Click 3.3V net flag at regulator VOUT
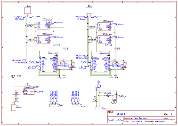 (x=40, y=91)
